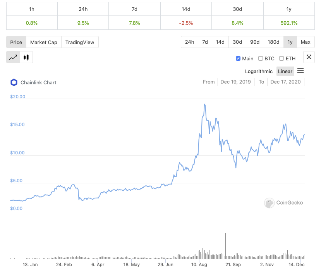Click the Chainlink Chart title
The width and height of the screenshot is (321, 270).
(38, 83)
